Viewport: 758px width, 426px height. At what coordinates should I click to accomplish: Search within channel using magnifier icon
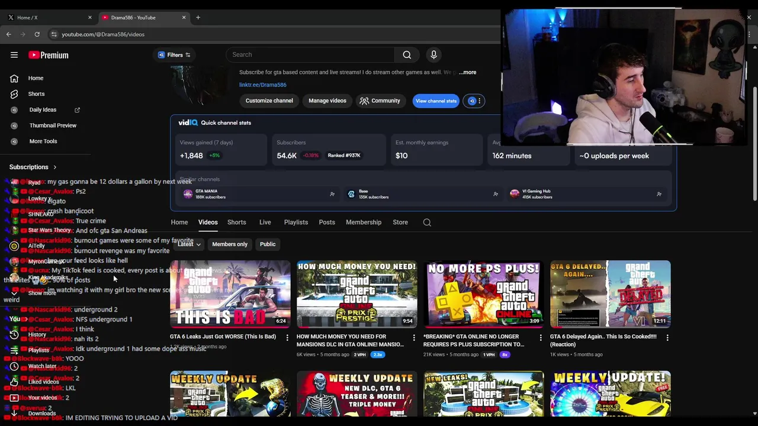pos(427,222)
